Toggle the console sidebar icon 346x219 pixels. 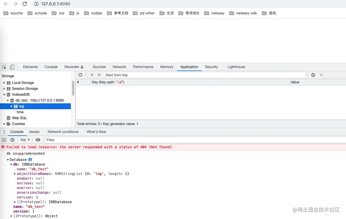point(4,140)
